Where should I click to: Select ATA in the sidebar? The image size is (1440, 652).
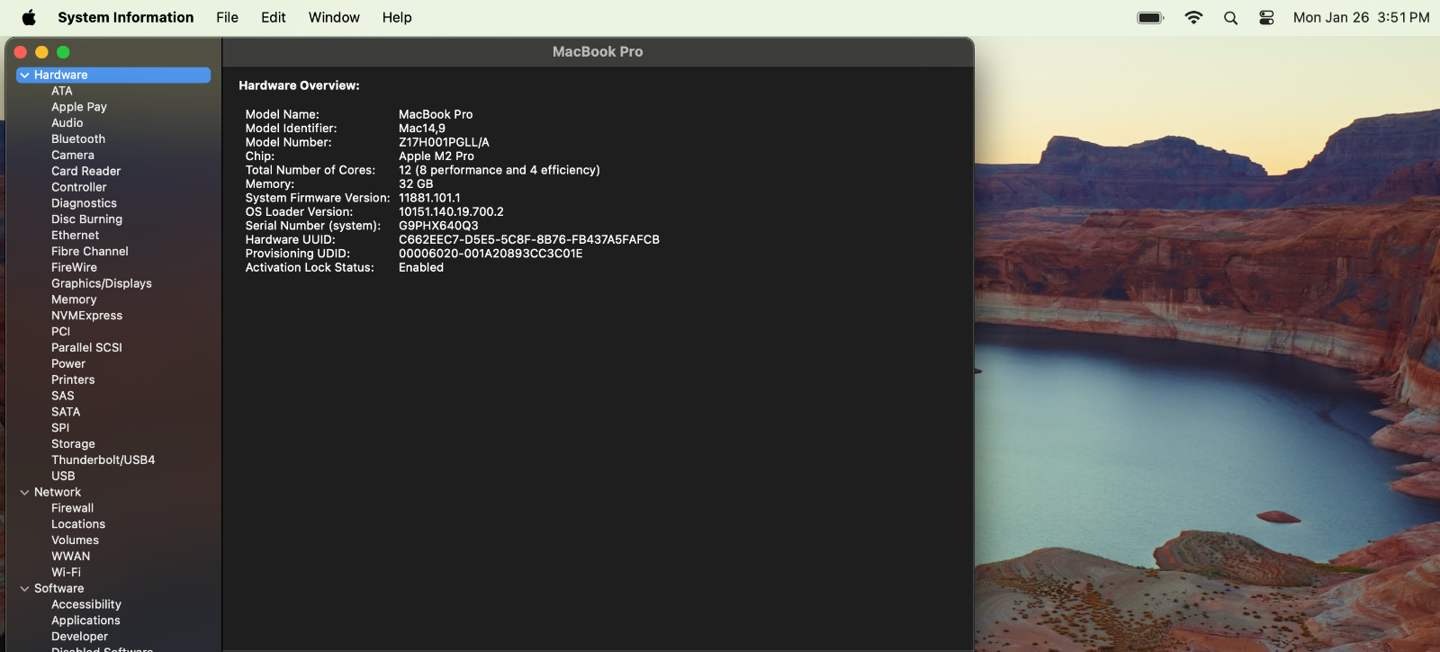click(62, 91)
